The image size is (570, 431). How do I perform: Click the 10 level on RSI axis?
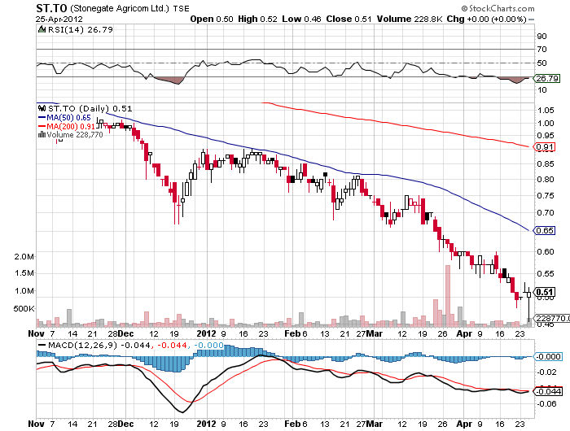[x=541, y=89]
